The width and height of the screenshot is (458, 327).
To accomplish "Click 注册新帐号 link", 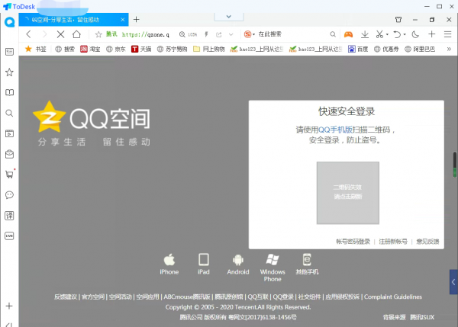I will [393, 242].
